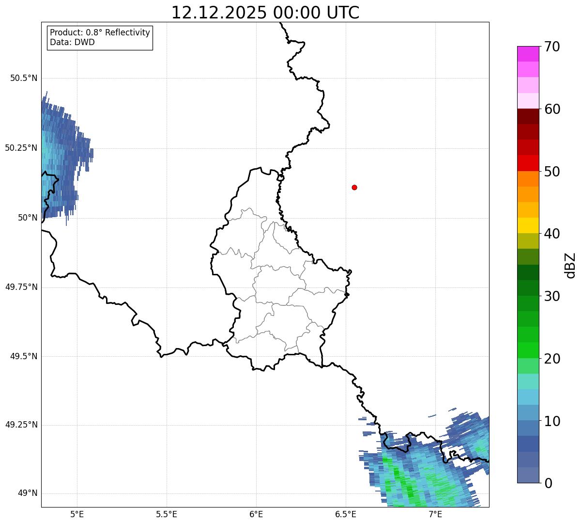This screenshot has width=582, height=524.
Task: Click the 'Product: 0.8° Reflectivity' label
Action: pyautogui.click(x=100, y=32)
